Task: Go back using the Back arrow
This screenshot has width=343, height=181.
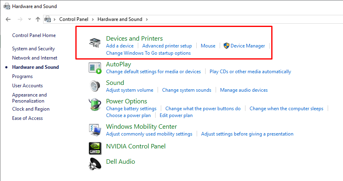Action: pos(8,19)
